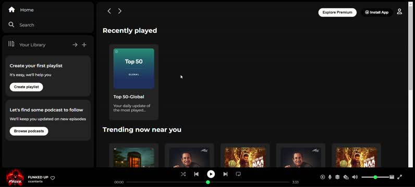Click the plus icon in Your Library
The width and height of the screenshot is (415, 187).
pyautogui.click(x=84, y=45)
